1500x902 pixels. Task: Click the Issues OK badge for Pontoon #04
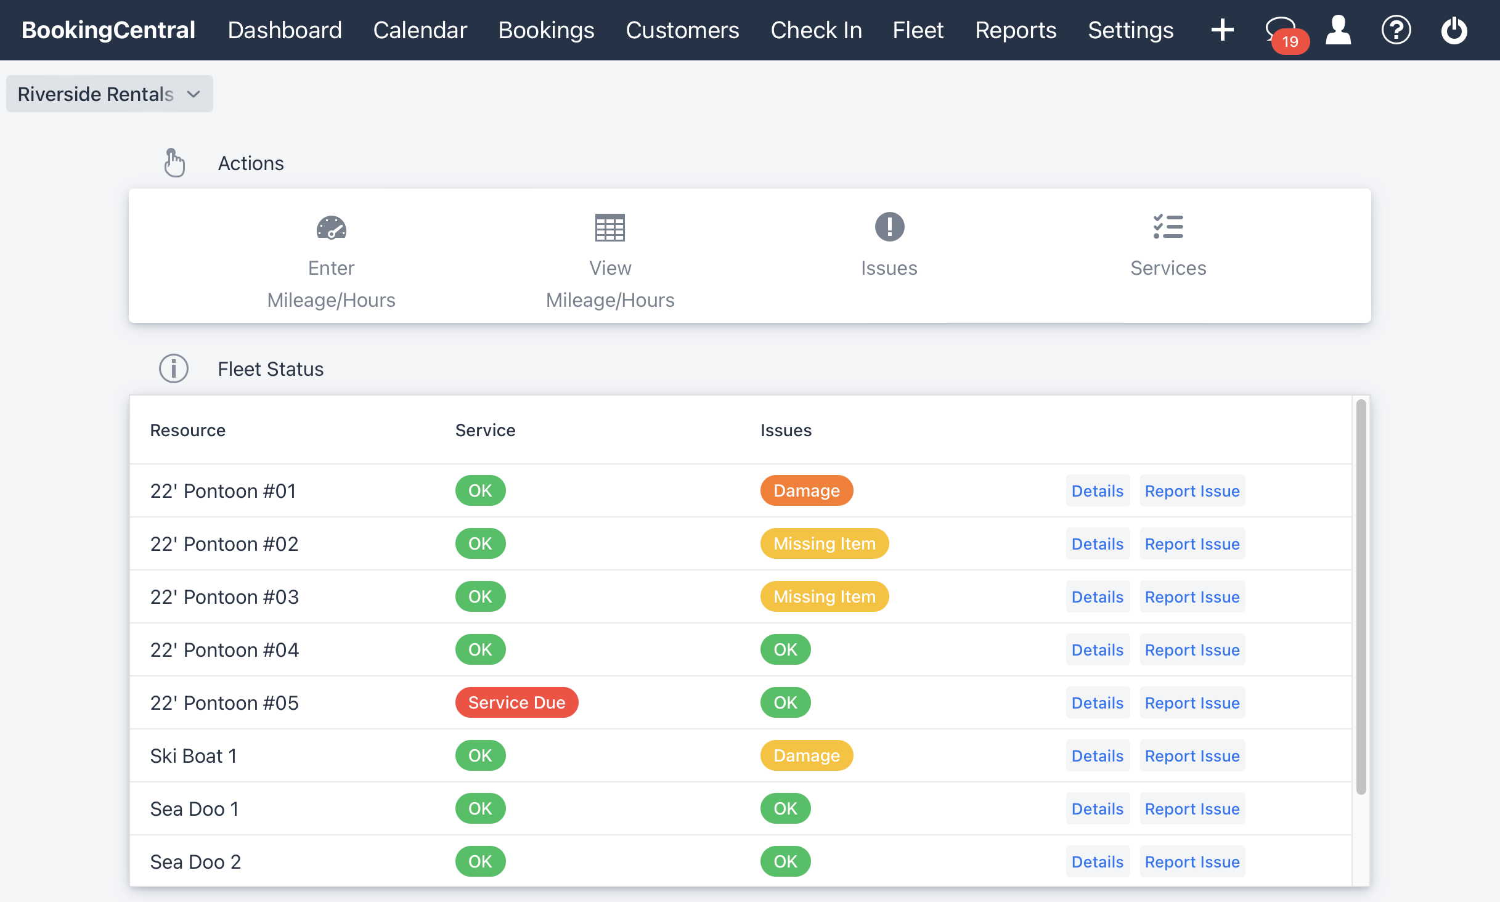(x=785, y=649)
